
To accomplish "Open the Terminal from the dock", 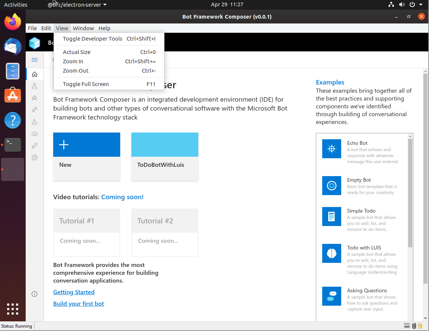I will click(x=13, y=145).
